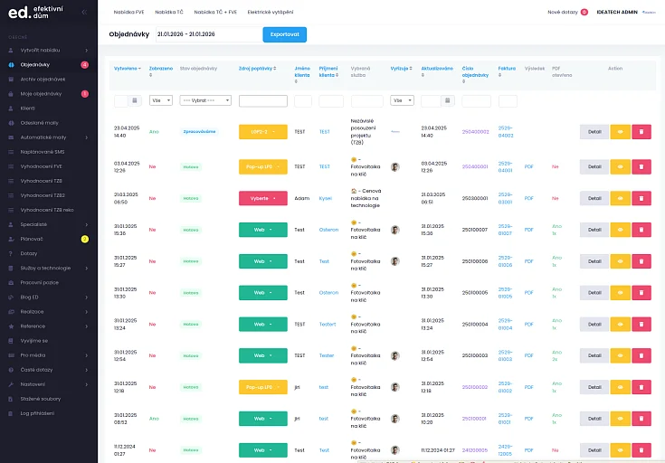Open the Stav objednávky Vybrat dropdown
665x463 pixels.
click(x=205, y=100)
